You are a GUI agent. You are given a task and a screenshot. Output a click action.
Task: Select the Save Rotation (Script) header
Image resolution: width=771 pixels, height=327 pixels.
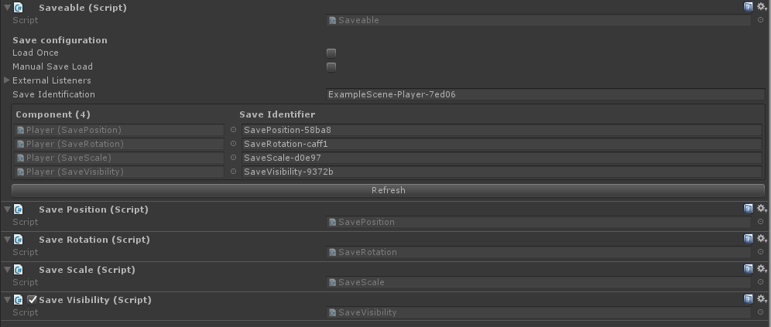(94, 240)
